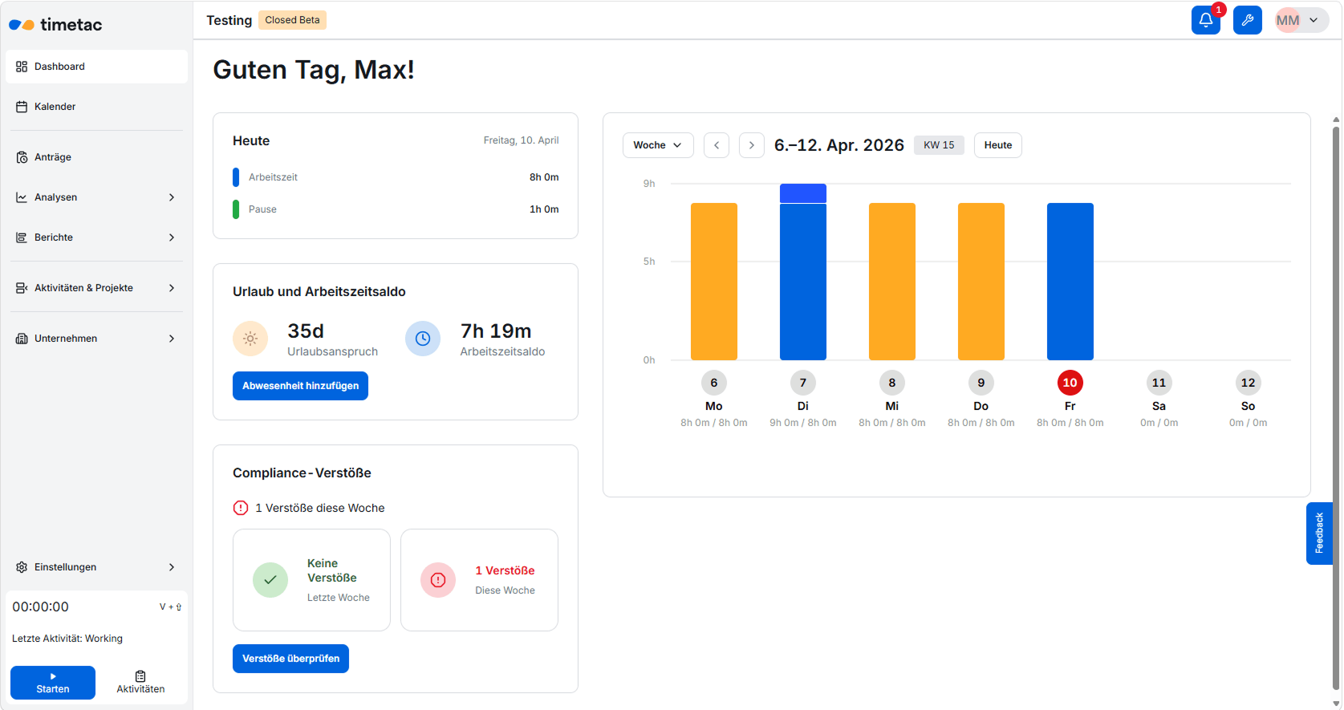Go to next week arrow
This screenshot has width=1344, height=710.
coord(751,145)
